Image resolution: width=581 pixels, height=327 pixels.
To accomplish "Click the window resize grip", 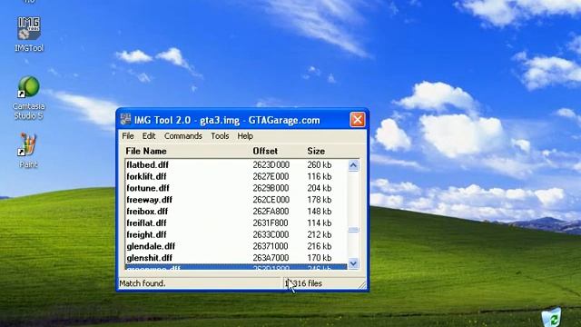I will click(362, 284).
